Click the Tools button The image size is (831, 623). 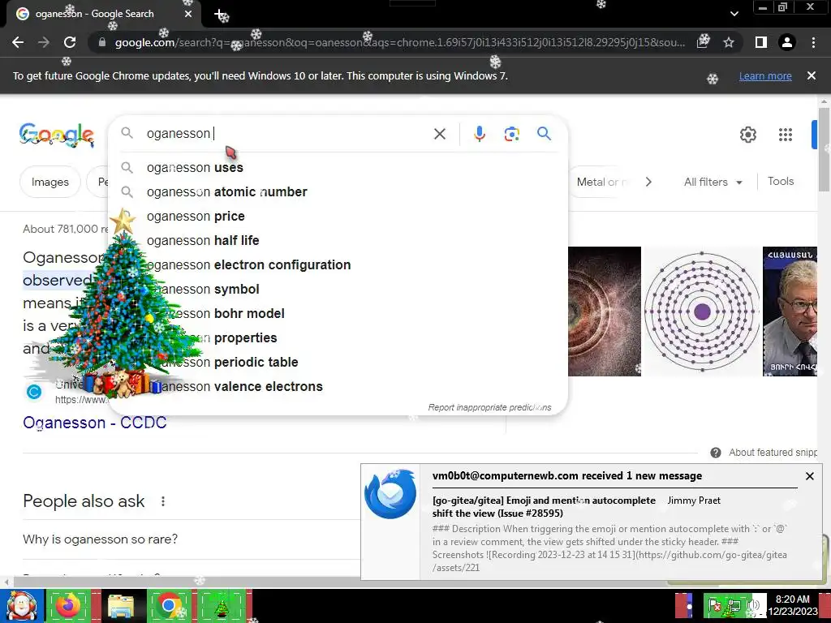pyautogui.click(x=781, y=181)
